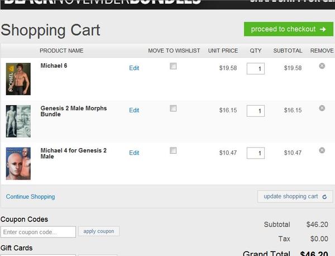This screenshot has width=335, height=256.
Task: Click the quantity field for Michael 6
Action: (x=256, y=68)
